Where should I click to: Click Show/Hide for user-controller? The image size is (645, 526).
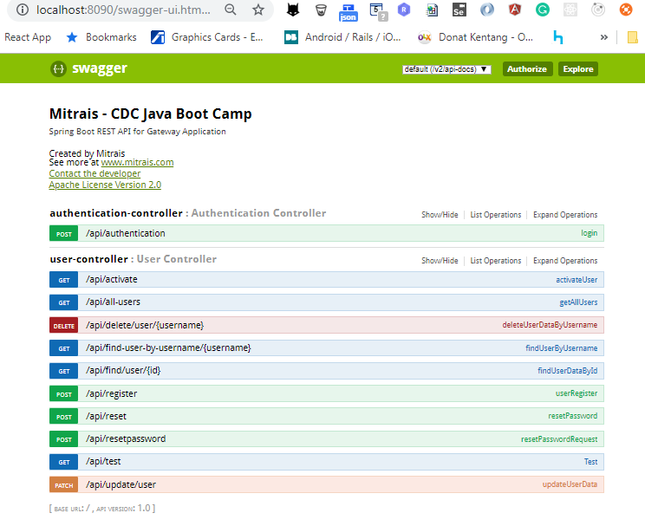point(440,261)
